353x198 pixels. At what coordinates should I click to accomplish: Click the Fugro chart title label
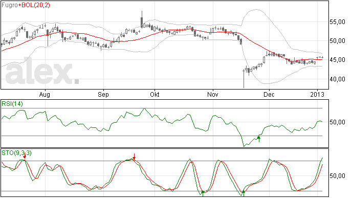coord(10,5)
